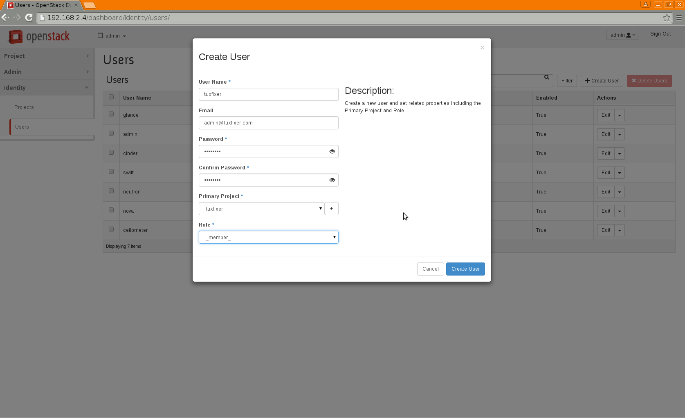Screen dimensions: 685x418
Task: Click the browser forward arrow
Action: pos(17,18)
